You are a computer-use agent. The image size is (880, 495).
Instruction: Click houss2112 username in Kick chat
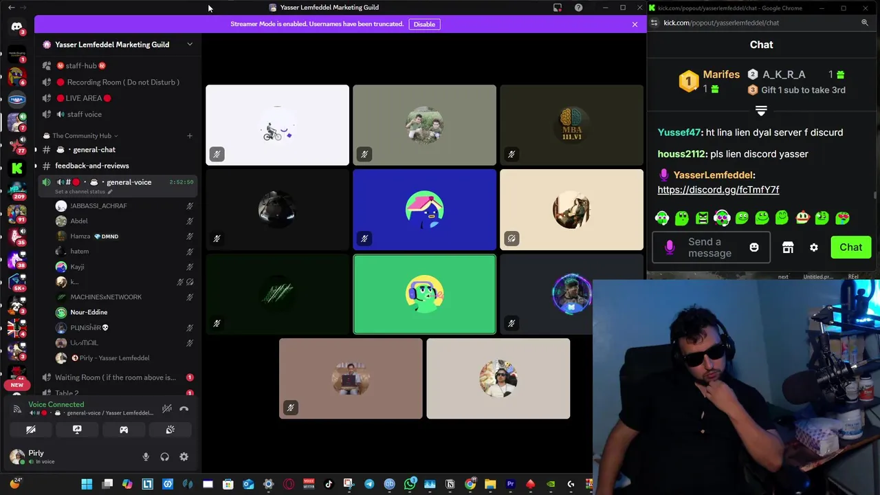681,154
